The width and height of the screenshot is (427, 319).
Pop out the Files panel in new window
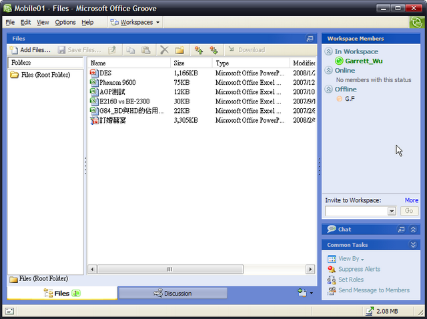310,39
